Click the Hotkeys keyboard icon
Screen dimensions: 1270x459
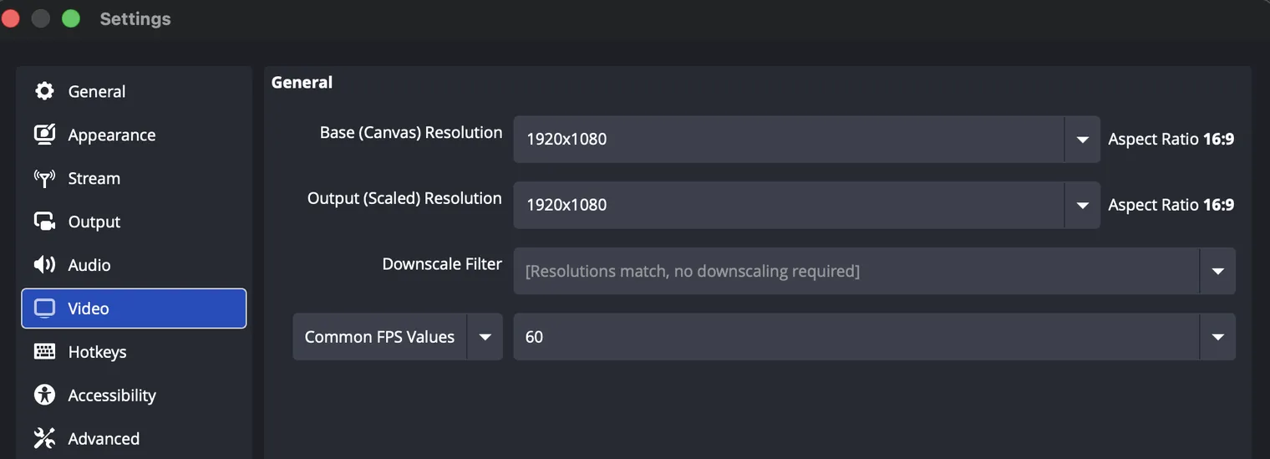point(44,351)
